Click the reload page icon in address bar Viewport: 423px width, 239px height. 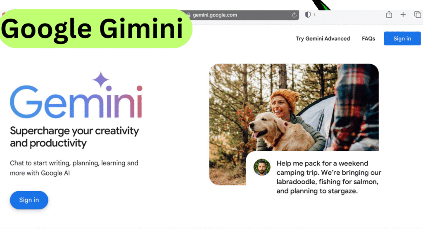tap(294, 15)
